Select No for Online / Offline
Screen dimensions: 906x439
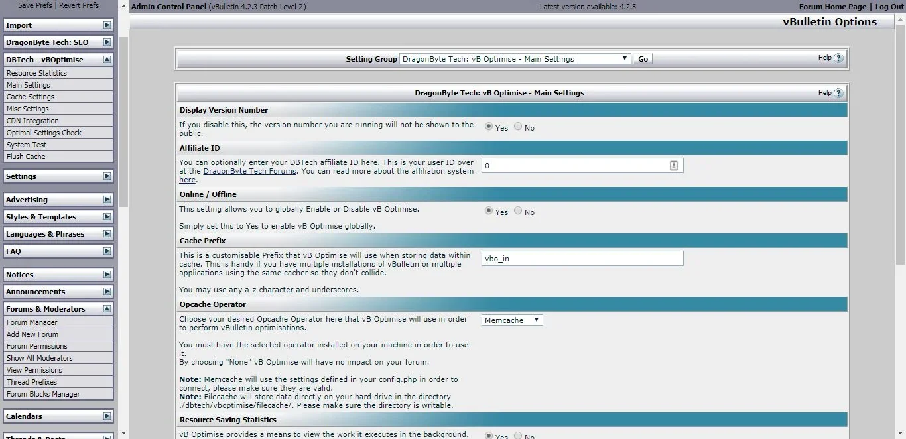[518, 211]
